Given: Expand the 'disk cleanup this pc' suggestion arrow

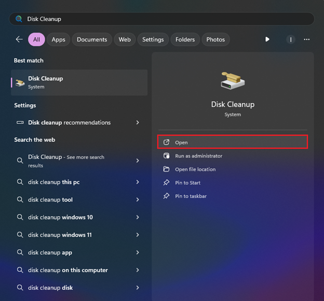Looking at the screenshot, I should (138, 182).
